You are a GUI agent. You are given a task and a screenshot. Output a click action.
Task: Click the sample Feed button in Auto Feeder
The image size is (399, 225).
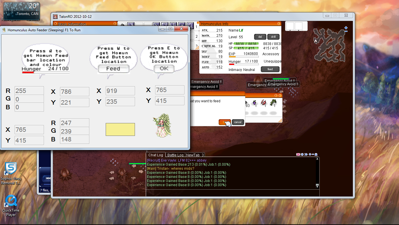click(x=114, y=69)
